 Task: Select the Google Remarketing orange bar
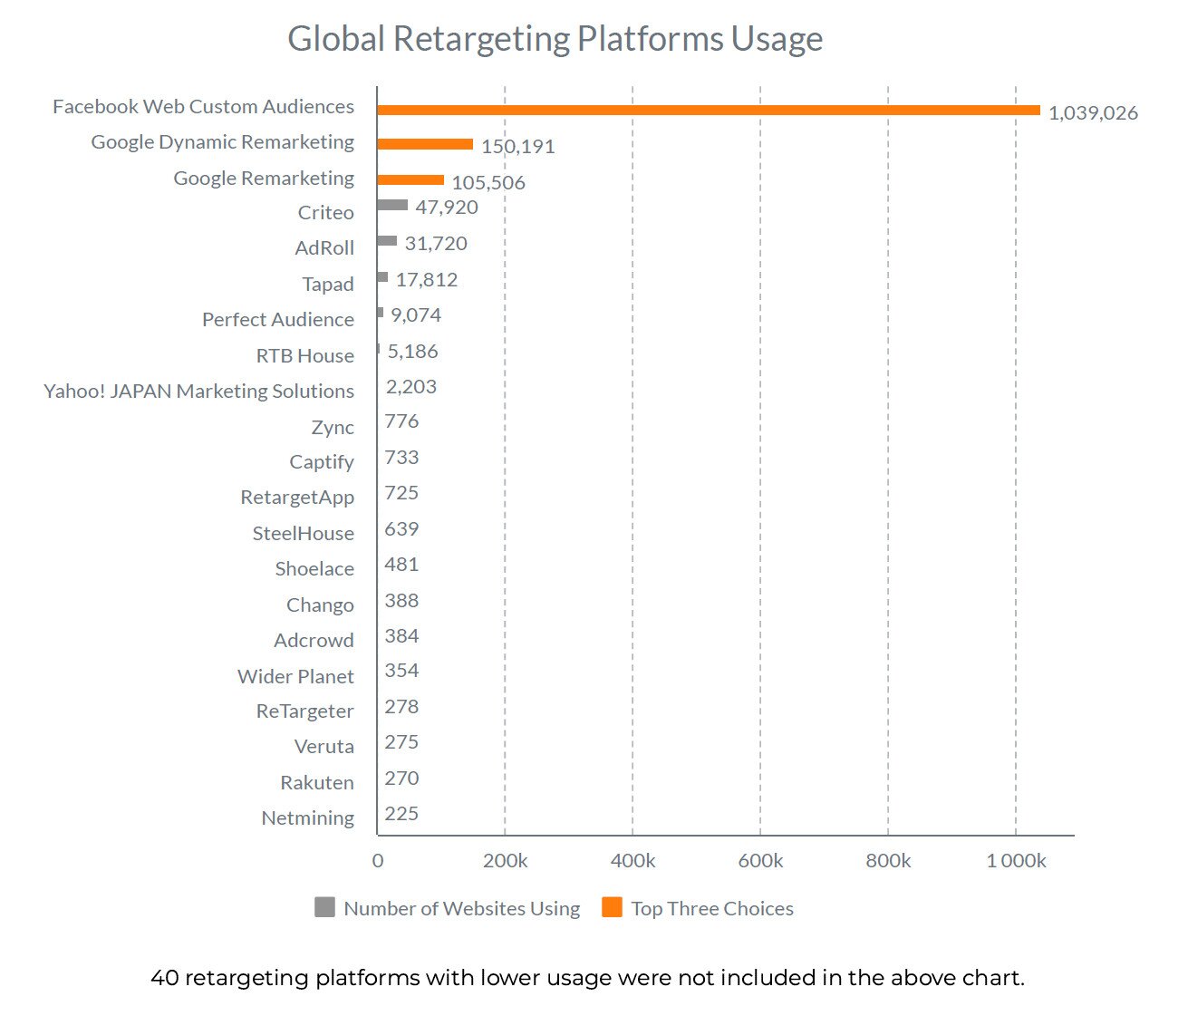[410, 180]
